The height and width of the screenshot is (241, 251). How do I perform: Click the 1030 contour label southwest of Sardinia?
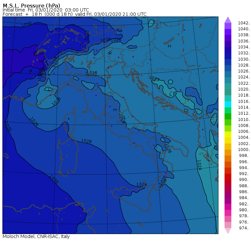tap(54, 179)
